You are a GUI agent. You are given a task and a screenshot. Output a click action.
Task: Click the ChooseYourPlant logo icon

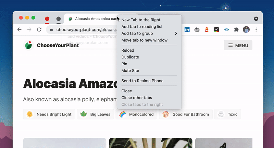pos(28,45)
